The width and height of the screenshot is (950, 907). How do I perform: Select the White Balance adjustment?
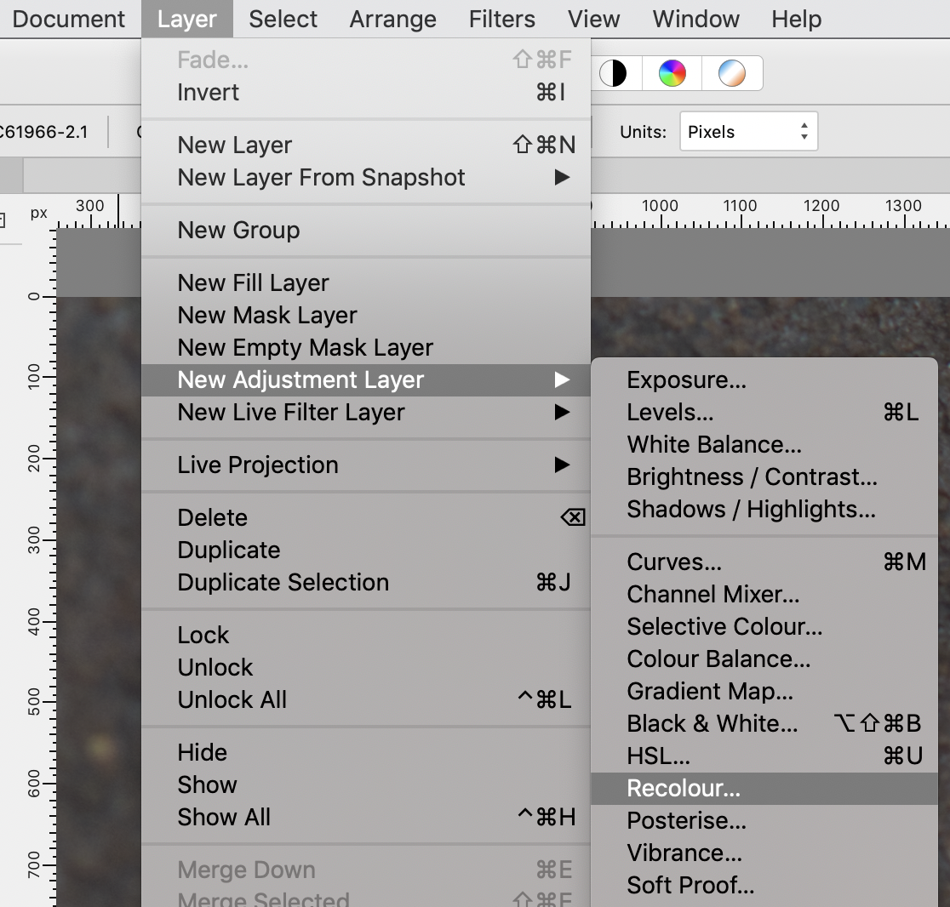[713, 444]
